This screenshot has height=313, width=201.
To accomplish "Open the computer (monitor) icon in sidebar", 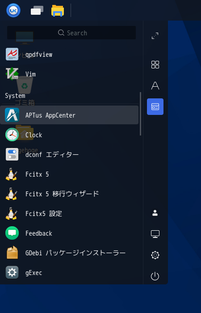I will pos(155,234).
